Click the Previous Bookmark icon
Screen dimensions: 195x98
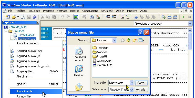coord(148,17)
